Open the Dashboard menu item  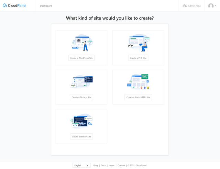46,6
